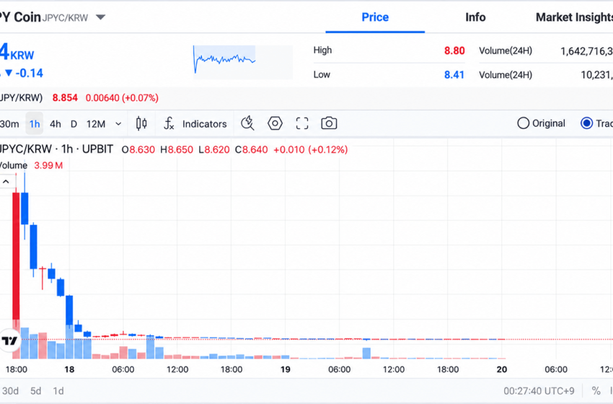Click the 00:27:40 UTC+9 timezone clock

point(539,391)
